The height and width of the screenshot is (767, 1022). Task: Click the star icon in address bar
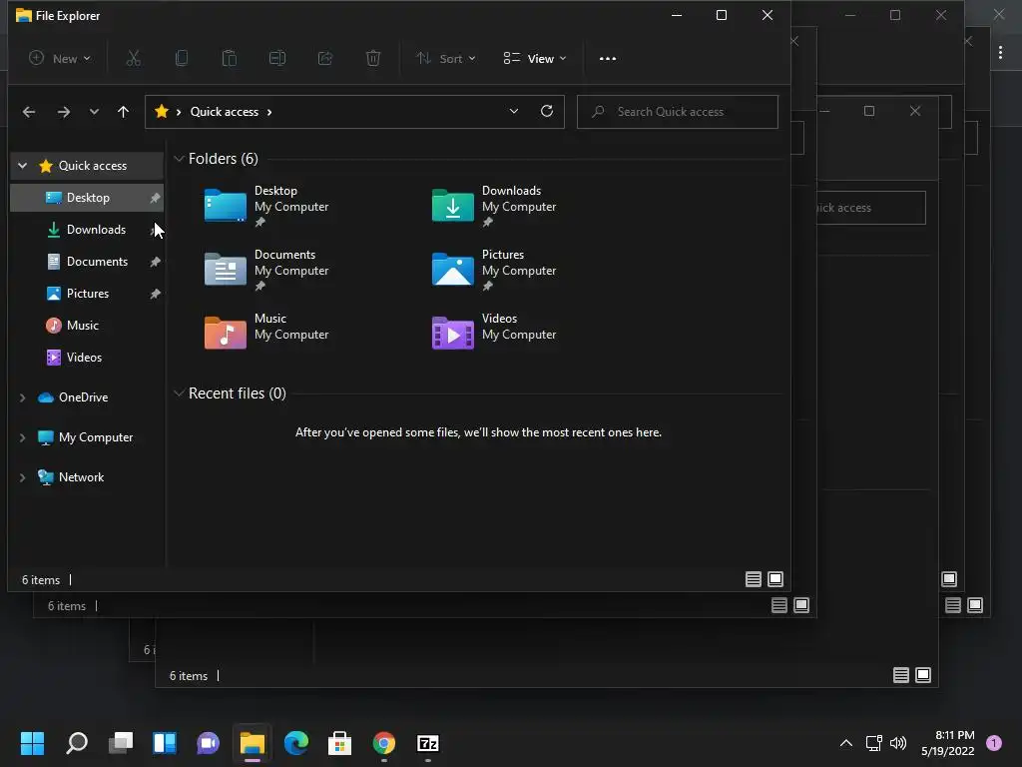click(162, 112)
